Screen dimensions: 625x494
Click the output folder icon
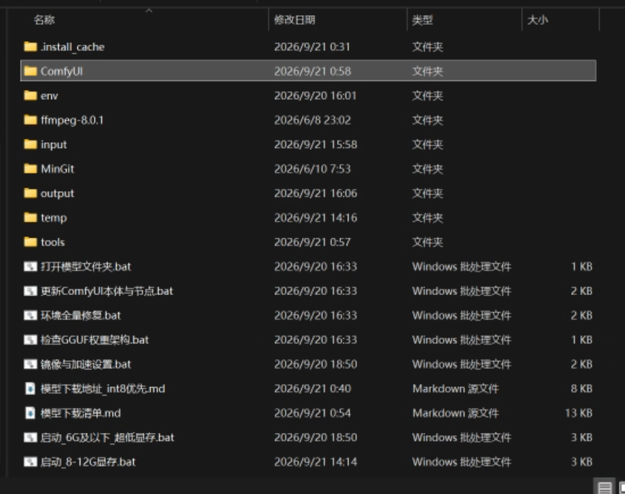(30, 193)
